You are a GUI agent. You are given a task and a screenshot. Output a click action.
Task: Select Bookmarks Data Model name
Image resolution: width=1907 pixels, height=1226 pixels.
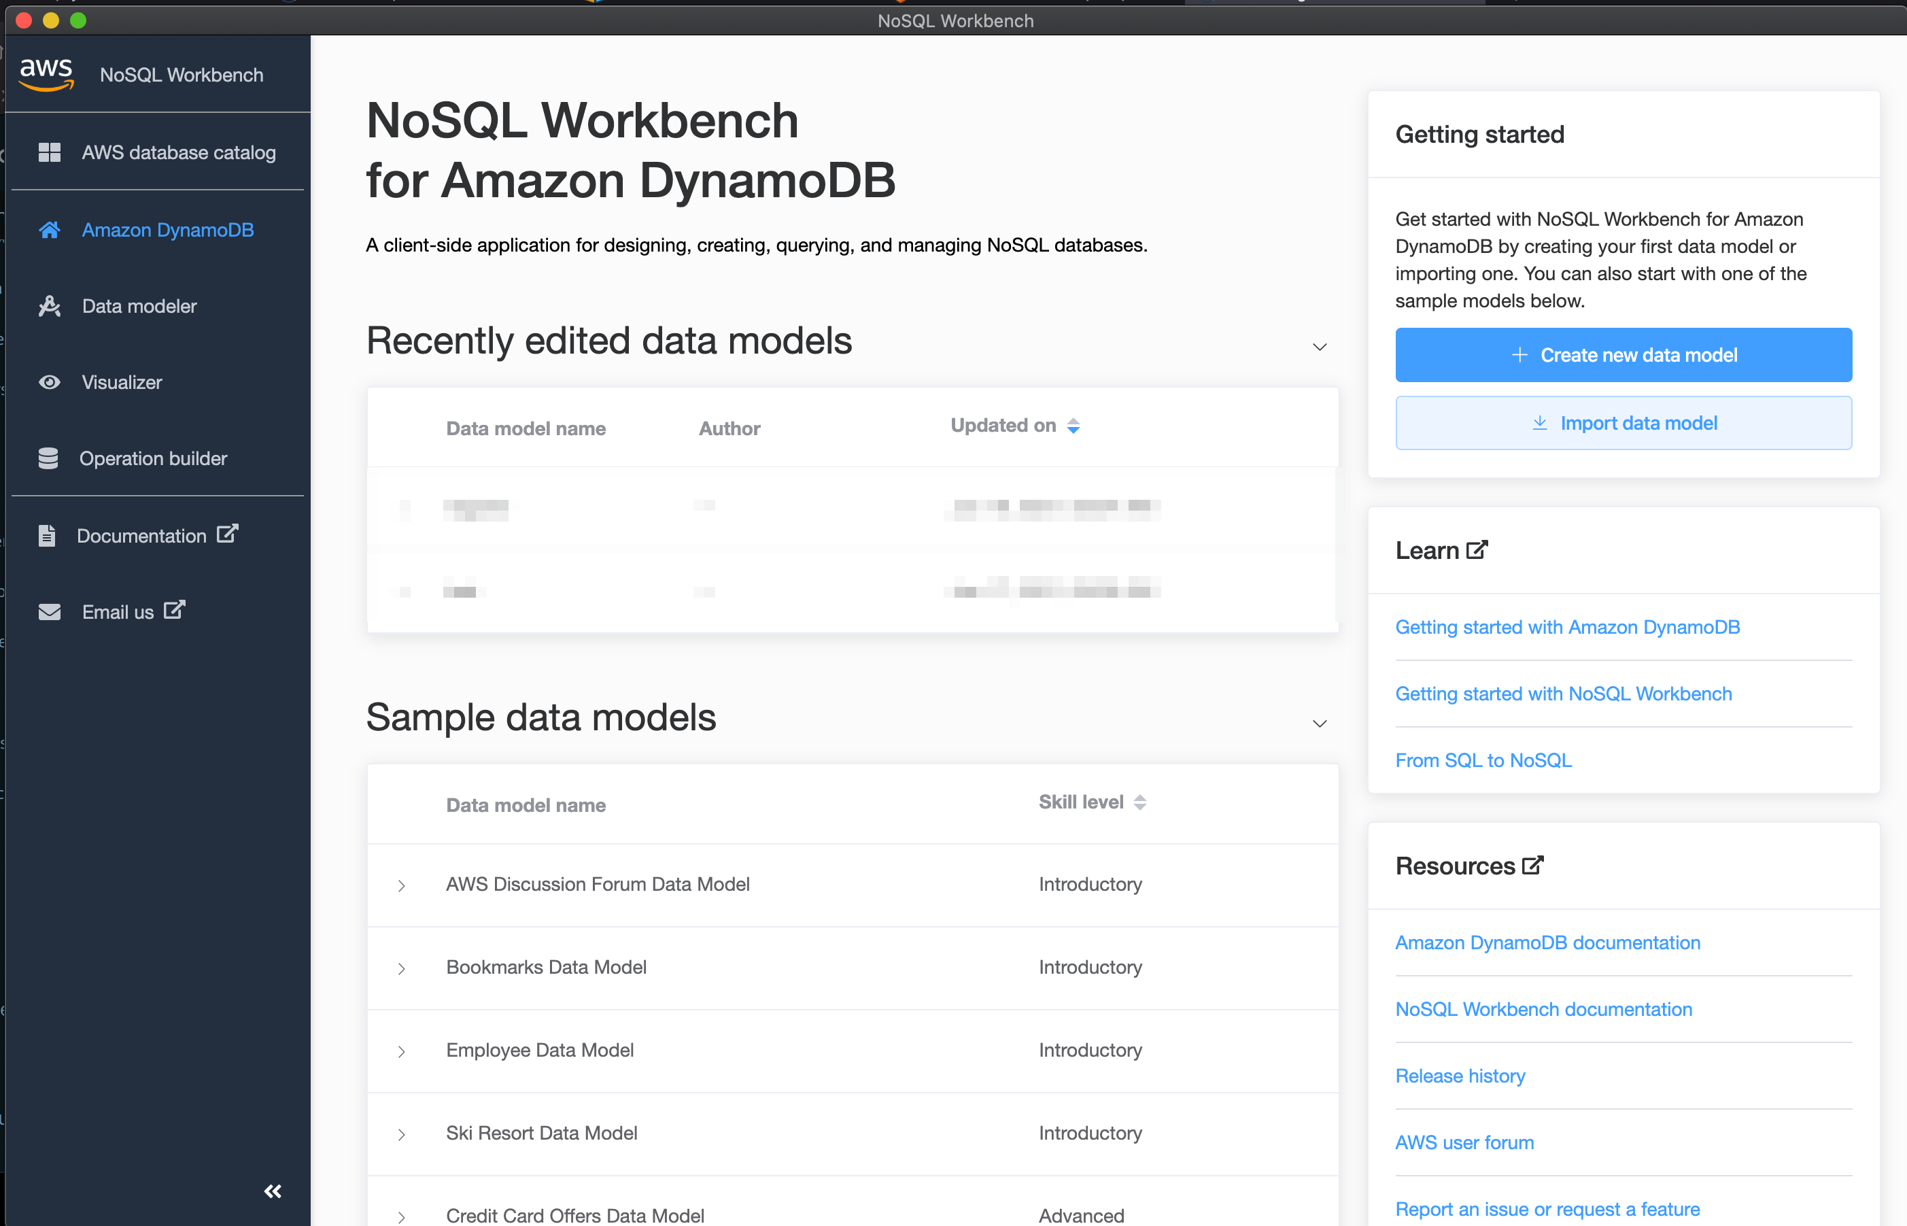pyautogui.click(x=546, y=967)
